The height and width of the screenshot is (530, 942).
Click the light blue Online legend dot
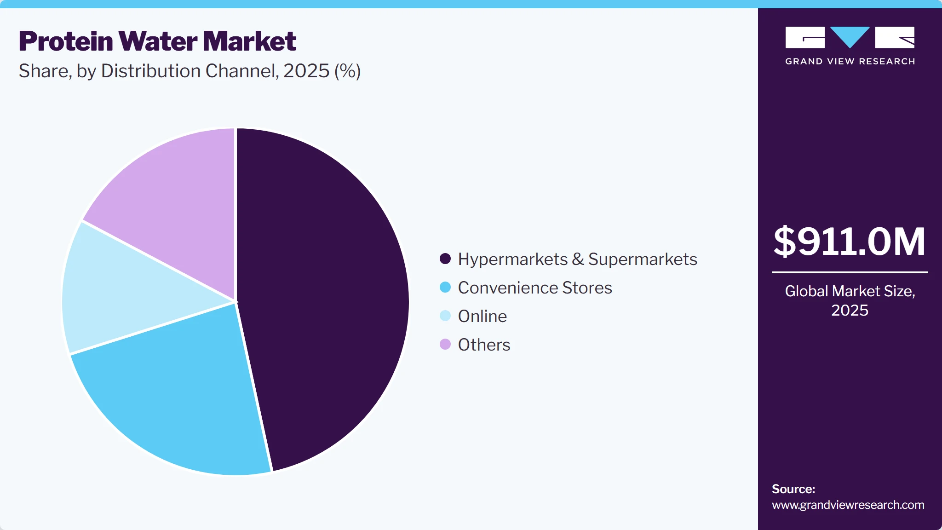click(x=445, y=316)
